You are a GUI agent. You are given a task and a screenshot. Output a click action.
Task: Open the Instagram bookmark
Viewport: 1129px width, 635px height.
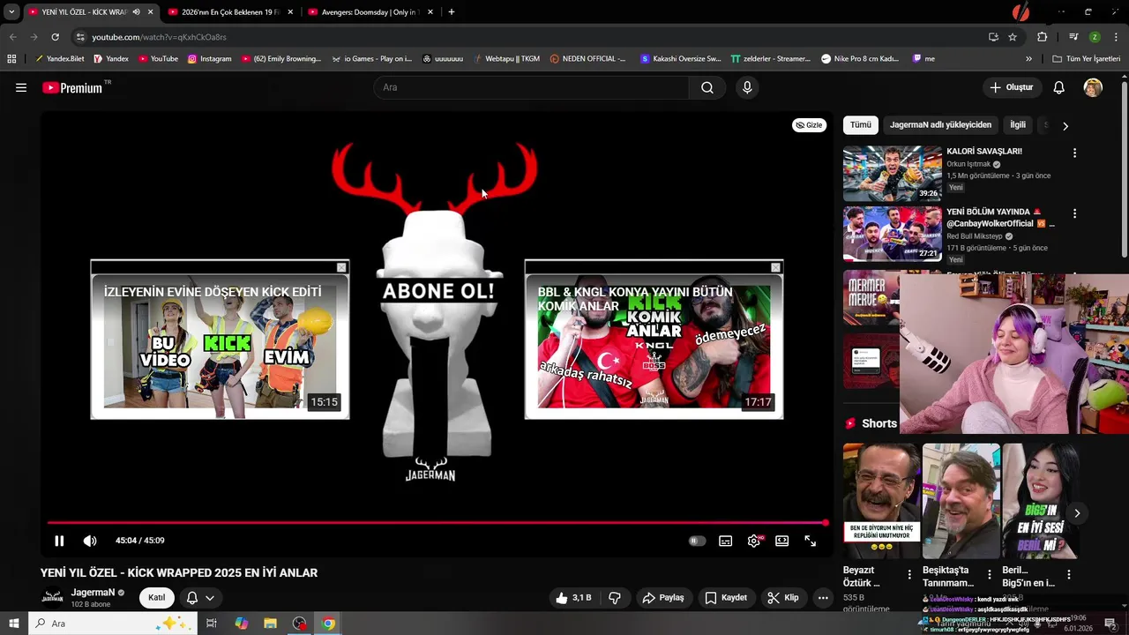(x=210, y=59)
